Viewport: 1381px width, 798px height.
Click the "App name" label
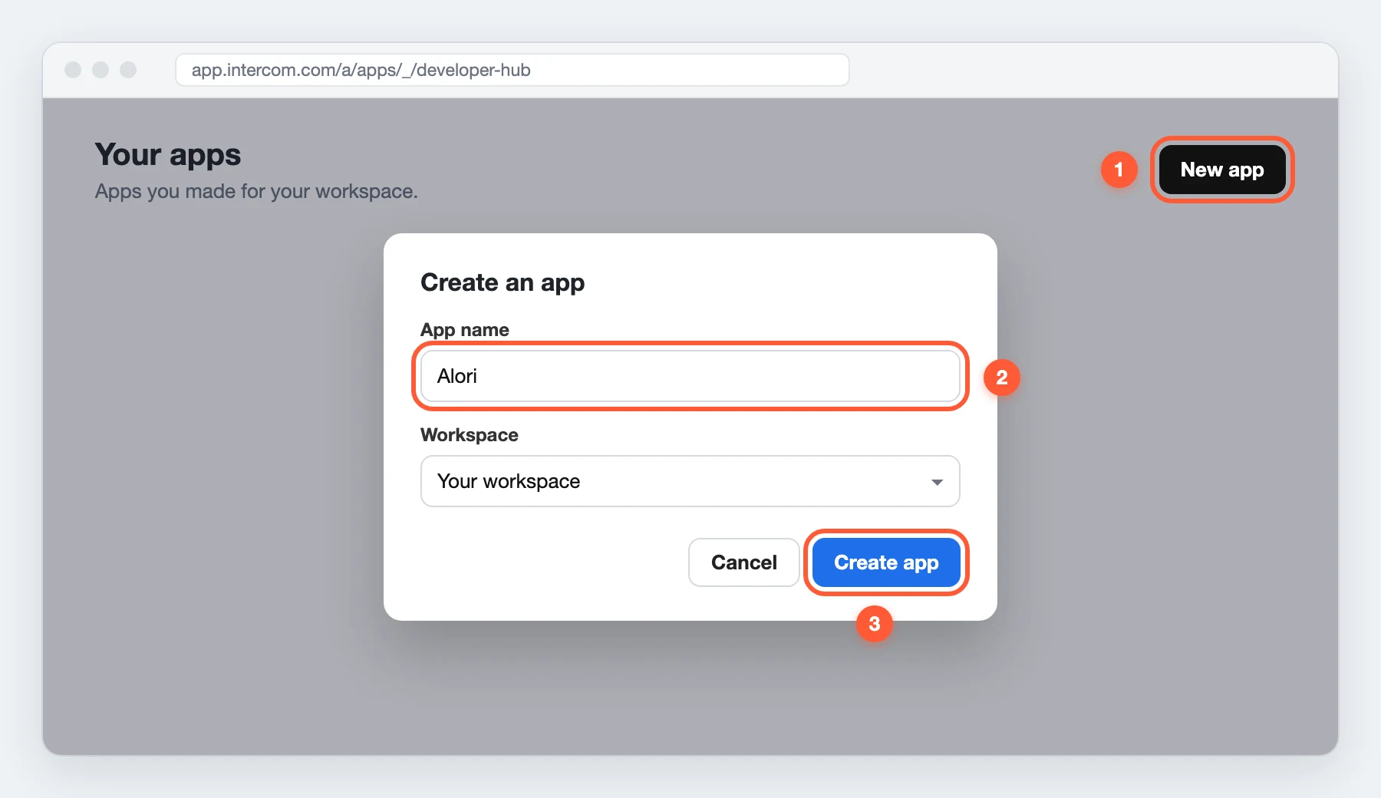tap(465, 330)
